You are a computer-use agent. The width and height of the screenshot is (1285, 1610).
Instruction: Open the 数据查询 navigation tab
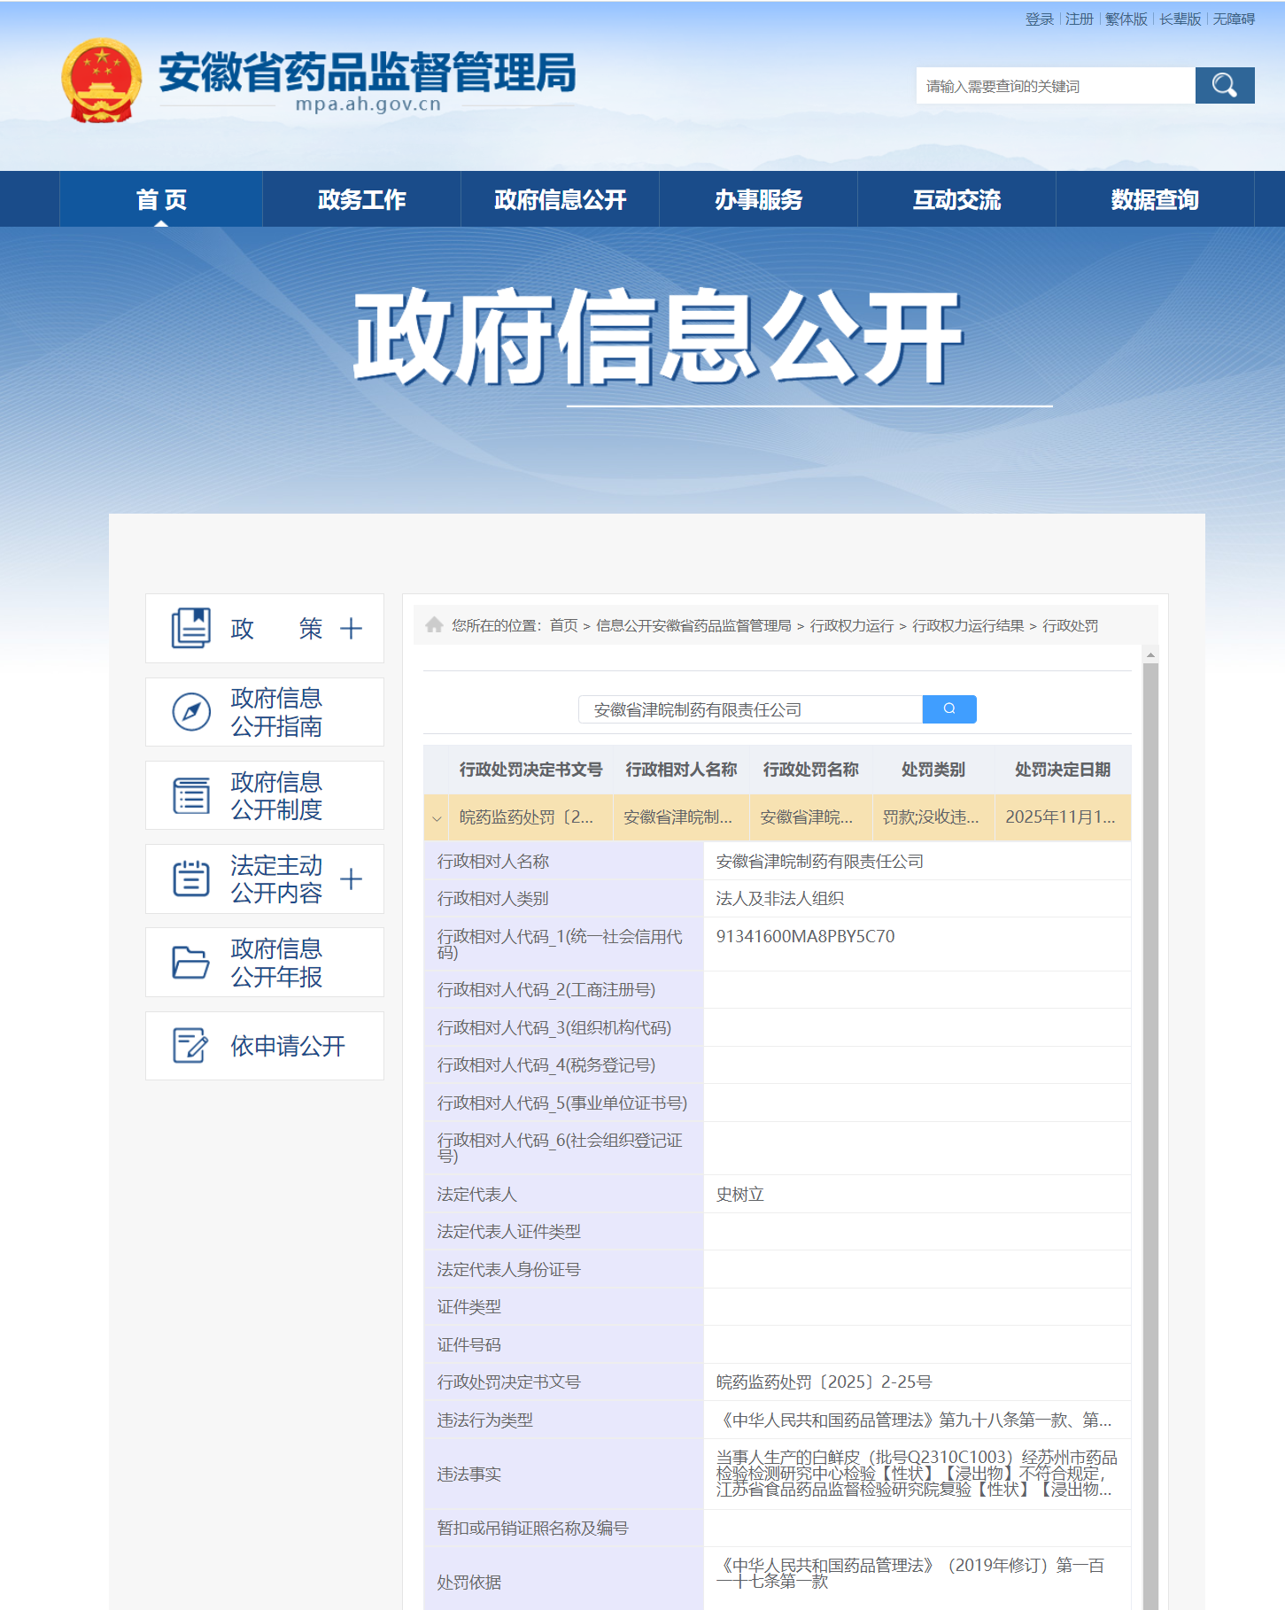1155,199
